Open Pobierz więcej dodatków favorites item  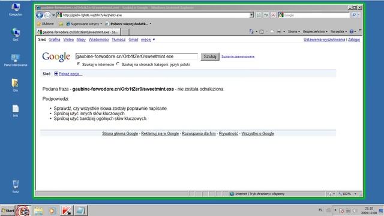(128, 24)
